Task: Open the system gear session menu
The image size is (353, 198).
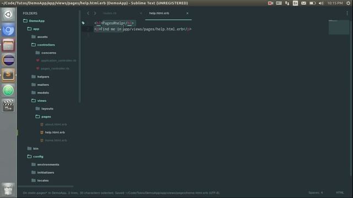Action: tap(348, 3)
